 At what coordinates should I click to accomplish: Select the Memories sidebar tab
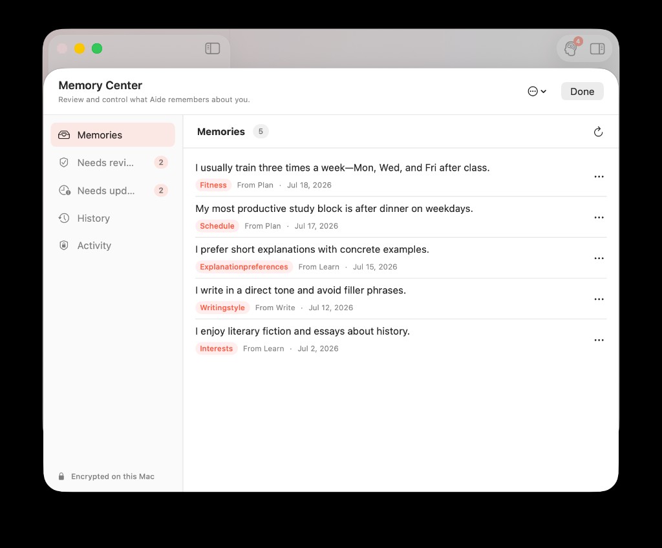pos(112,134)
